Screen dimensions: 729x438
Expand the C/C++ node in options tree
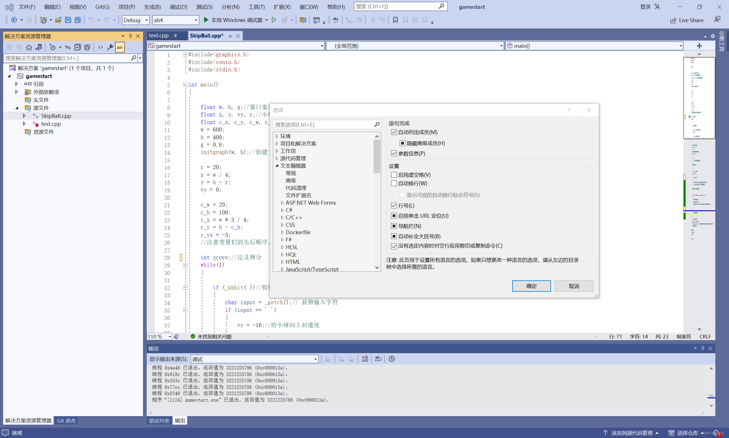(282, 217)
